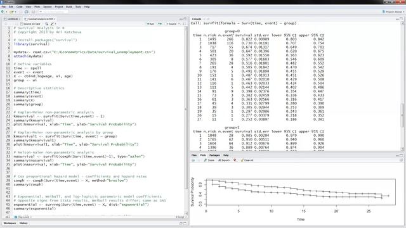Open the New File dropdown arrow
The height and width of the screenshot is (228, 406).
pyautogui.click(x=6, y=12)
